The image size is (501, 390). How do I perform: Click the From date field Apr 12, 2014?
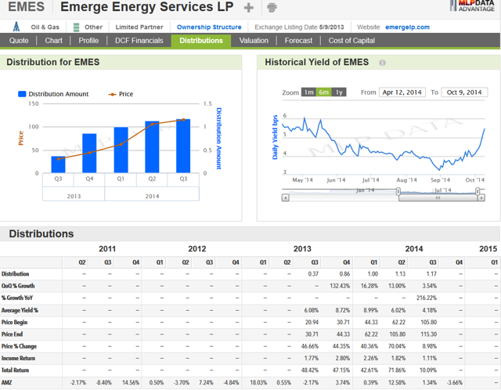(402, 92)
